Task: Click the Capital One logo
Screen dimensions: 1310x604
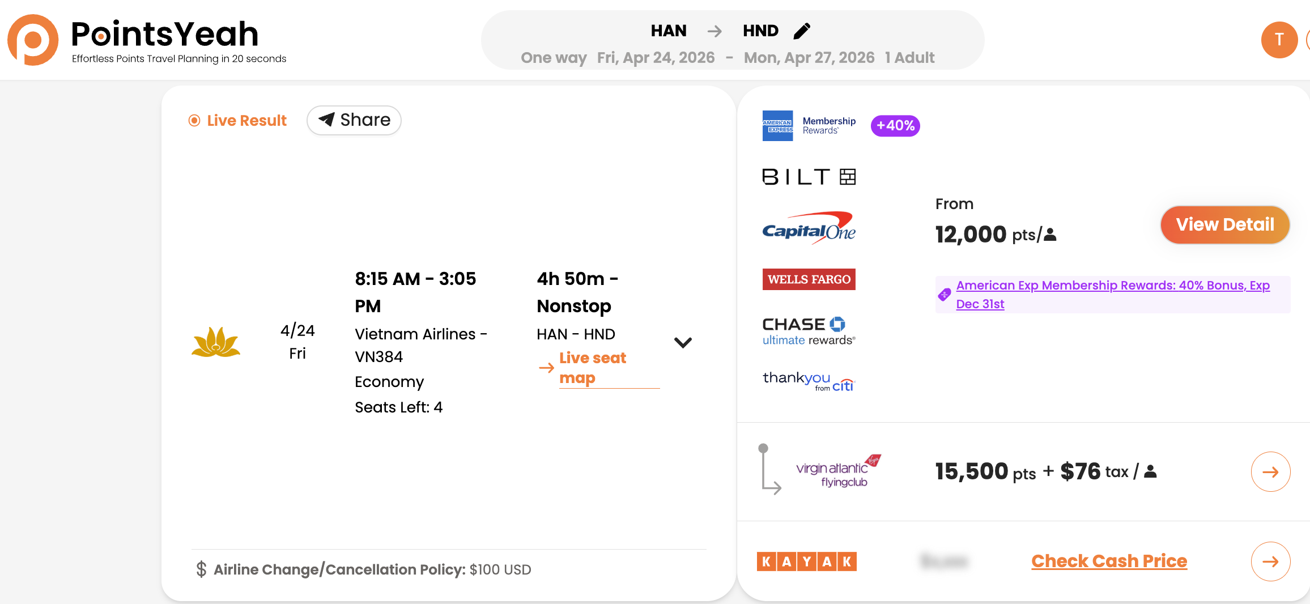Action: [x=809, y=227]
